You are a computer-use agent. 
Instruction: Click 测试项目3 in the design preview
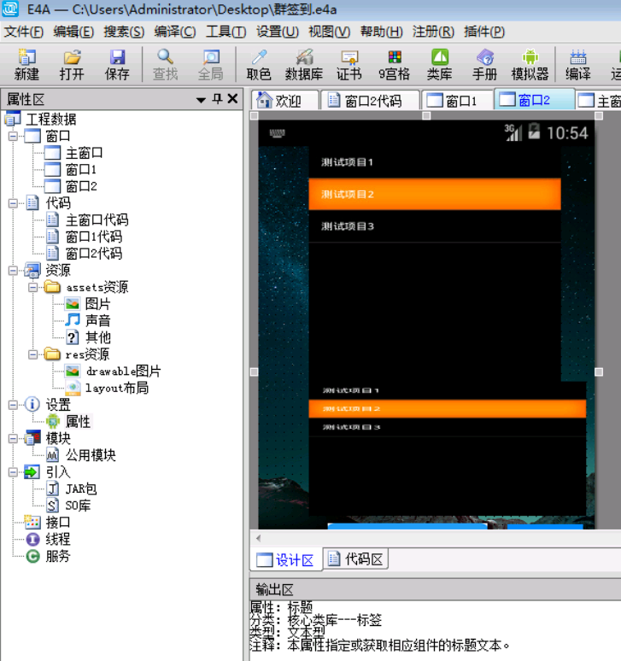click(349, 226)
